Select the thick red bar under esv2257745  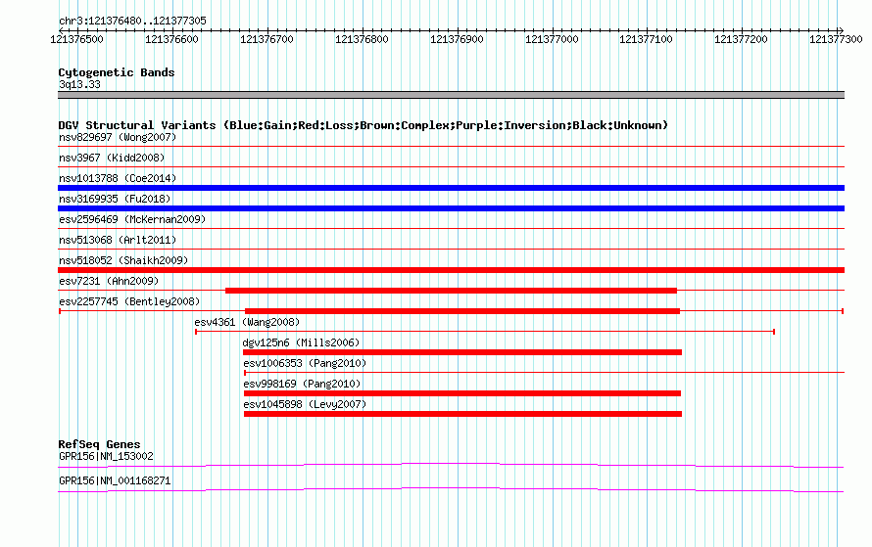(462, 311)
